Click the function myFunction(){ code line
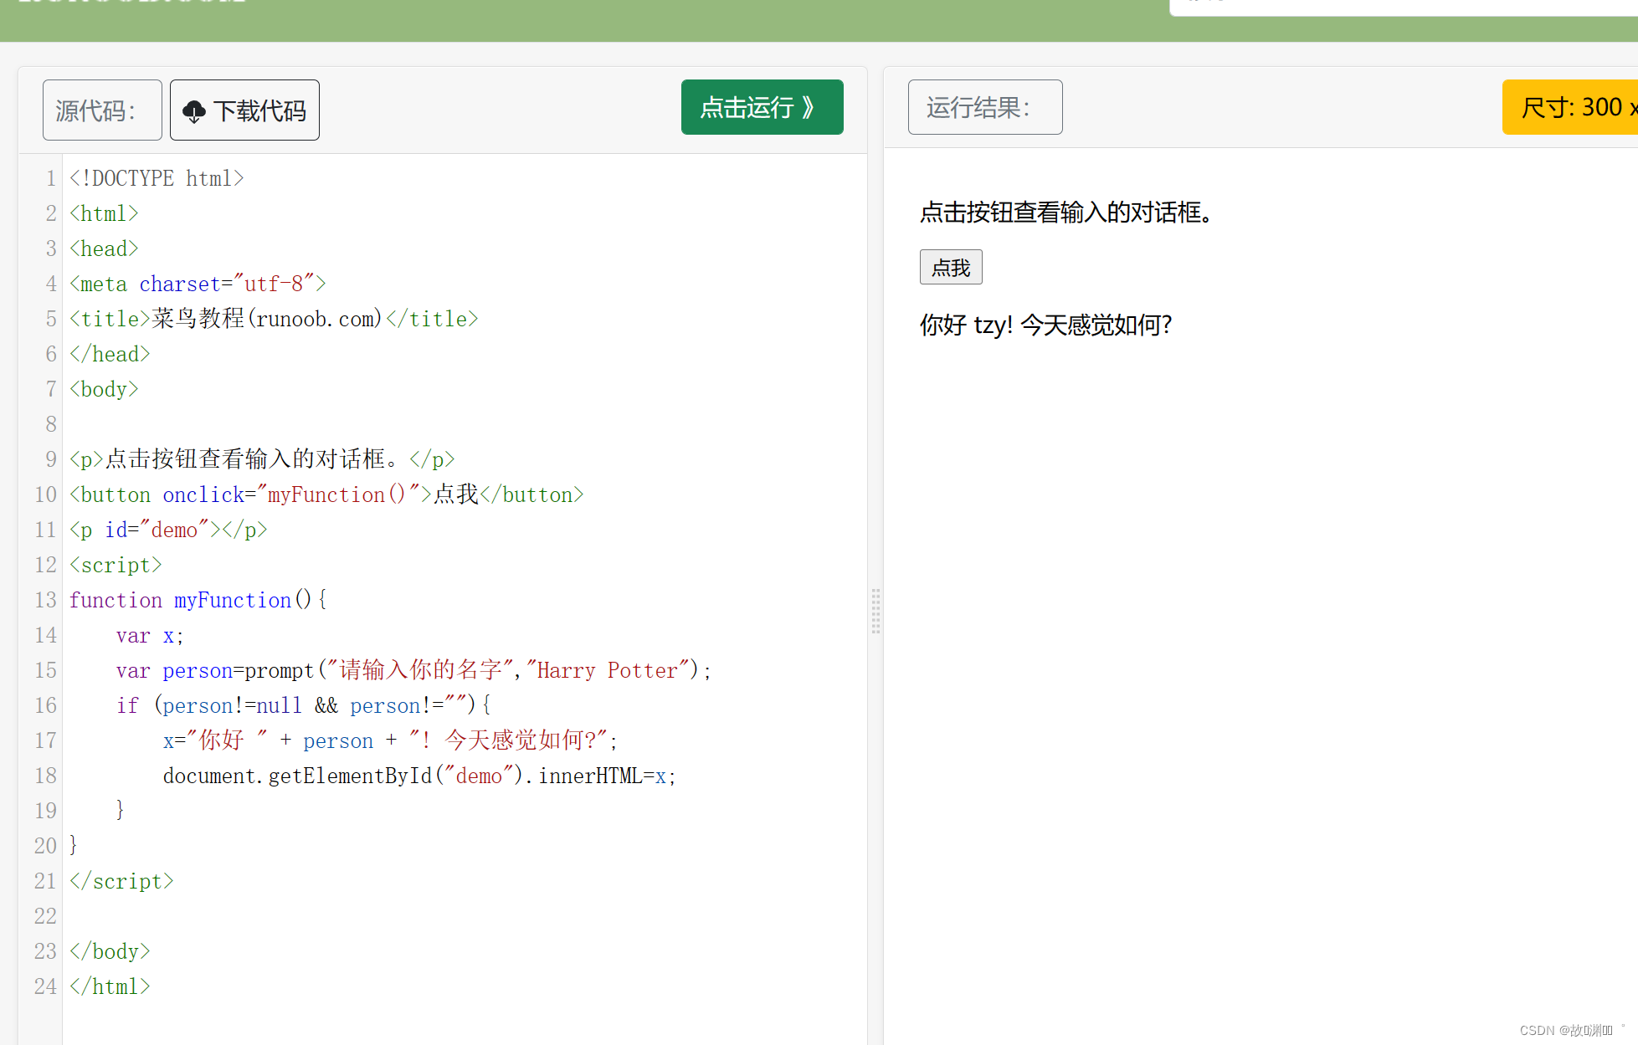 tap(198, 600)
